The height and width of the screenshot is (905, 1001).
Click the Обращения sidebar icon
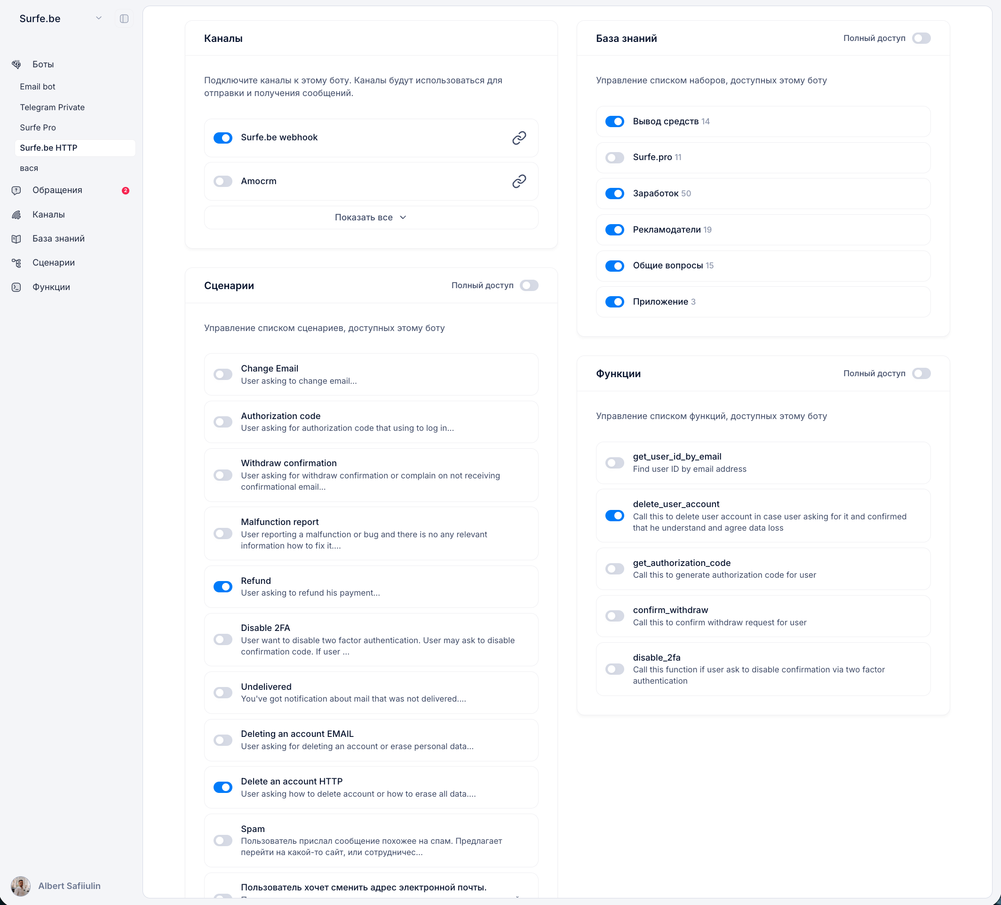tap(16, 190)
